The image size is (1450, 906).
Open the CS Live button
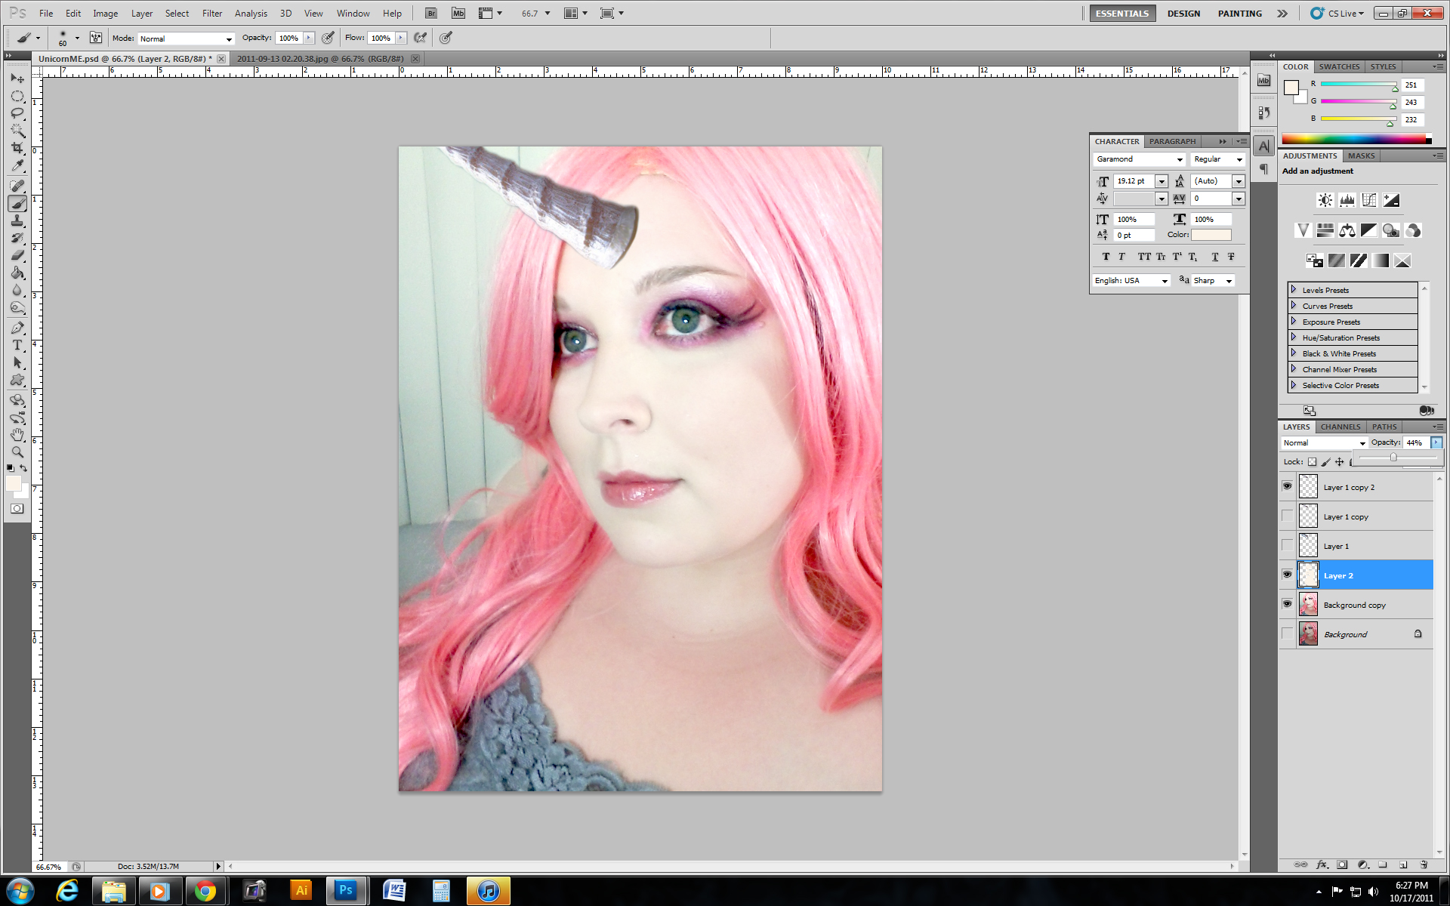[1337, 14]
